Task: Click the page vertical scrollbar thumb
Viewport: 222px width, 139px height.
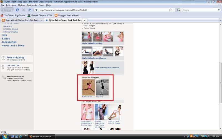Action: (x=220, y=83)
